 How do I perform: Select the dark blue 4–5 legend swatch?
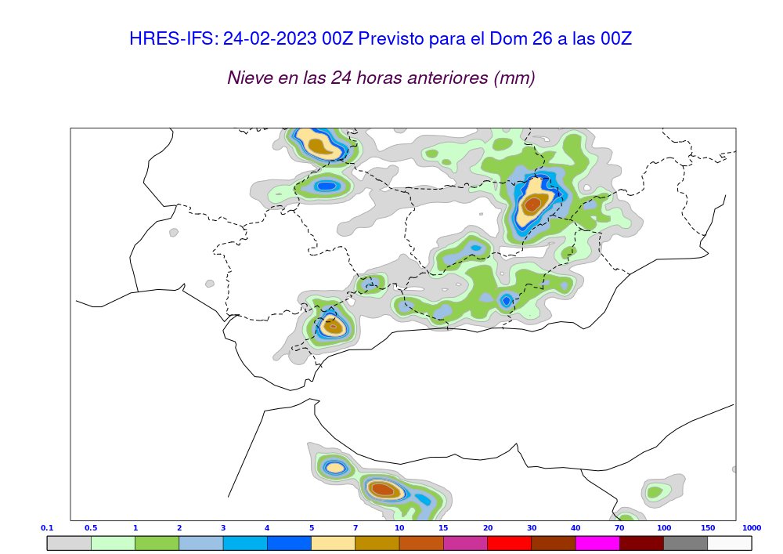coord(289,543)
